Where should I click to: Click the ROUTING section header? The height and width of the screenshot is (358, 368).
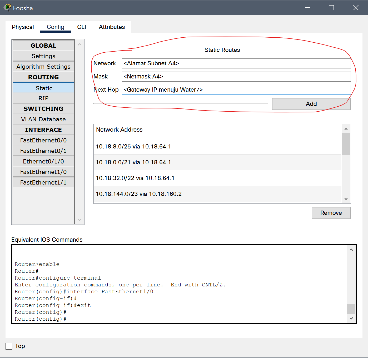[x=43, y=77]
